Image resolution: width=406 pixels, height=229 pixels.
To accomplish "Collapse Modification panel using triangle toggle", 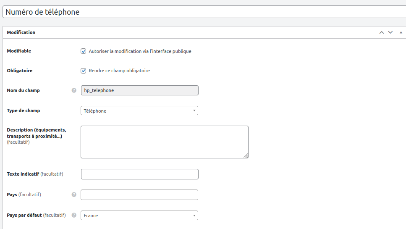I will pos(401,32).
